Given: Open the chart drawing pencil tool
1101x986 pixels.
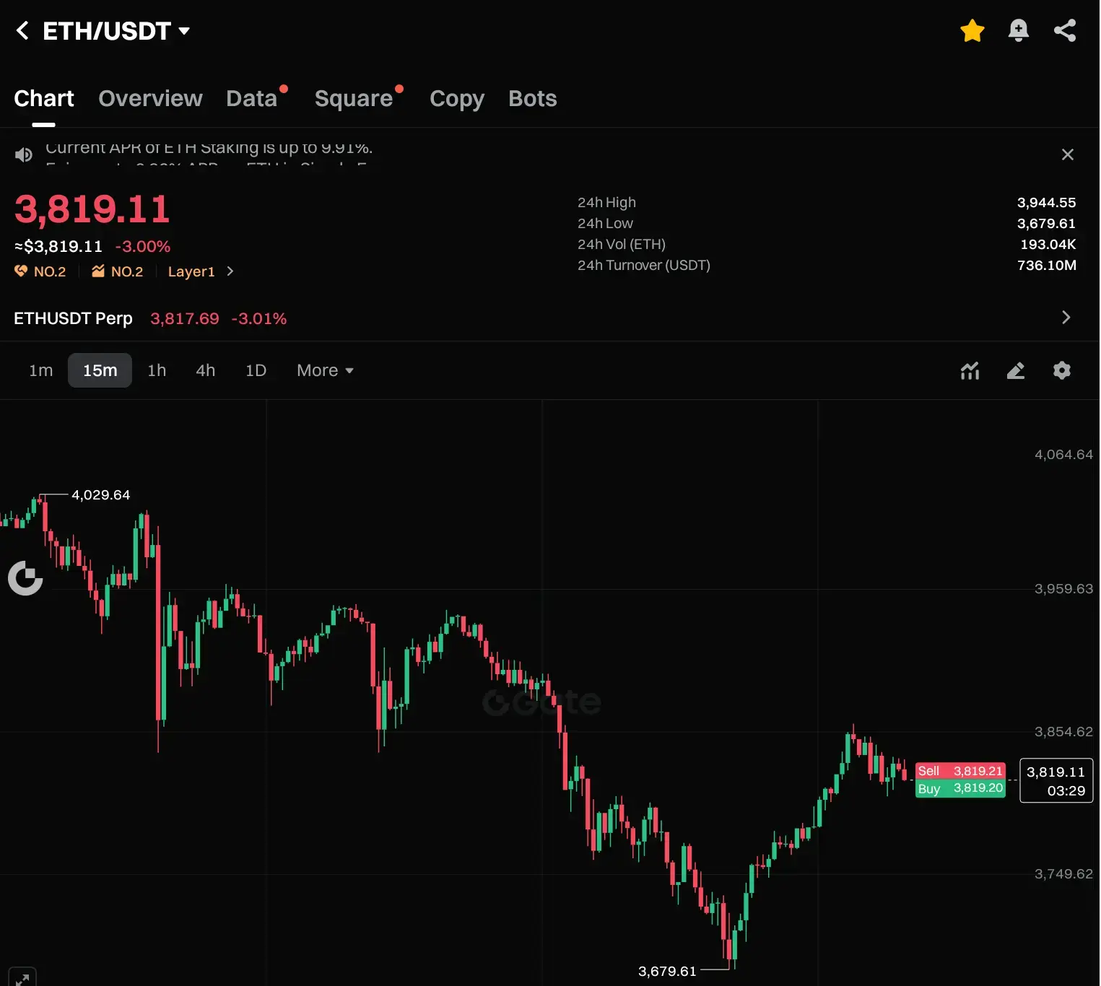Looking at the screenshot, I should tap(1016, 371).
